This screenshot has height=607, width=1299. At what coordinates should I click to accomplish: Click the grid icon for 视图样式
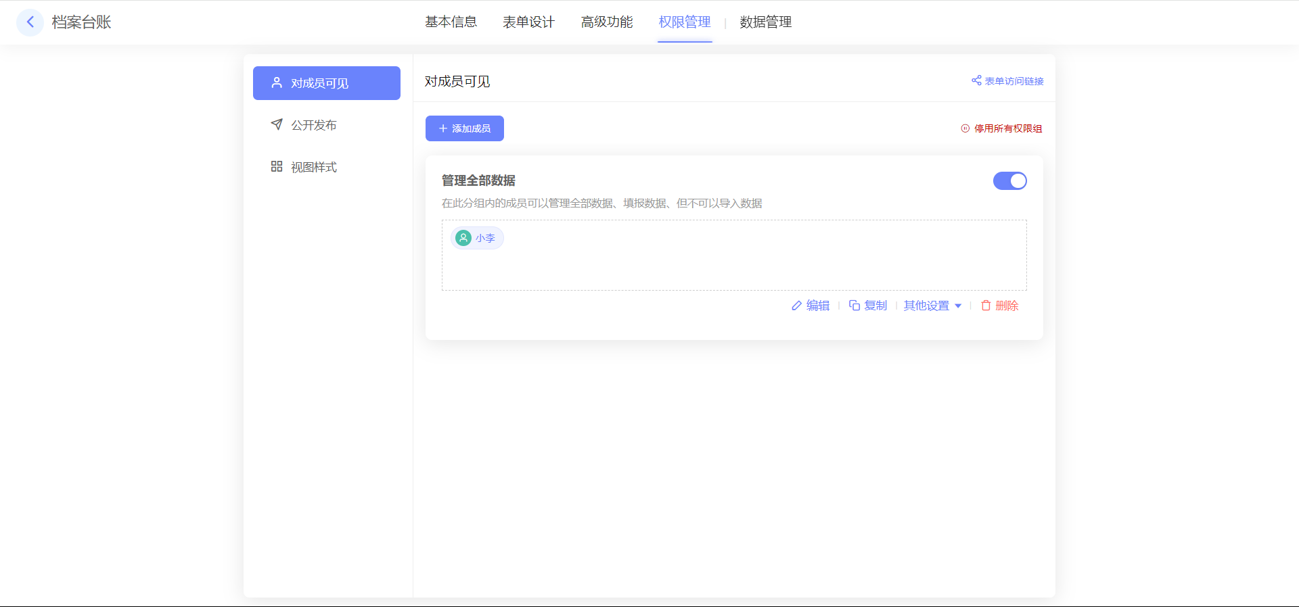277,166
